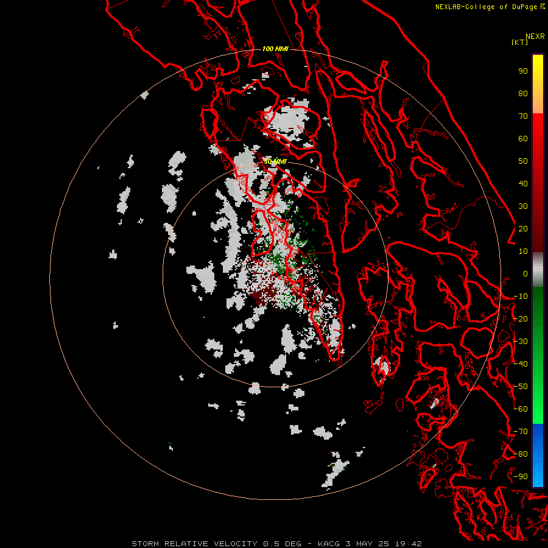Click the "50 NMI" range ring label
Screen dimensions: 548x548
click(275, 161)
